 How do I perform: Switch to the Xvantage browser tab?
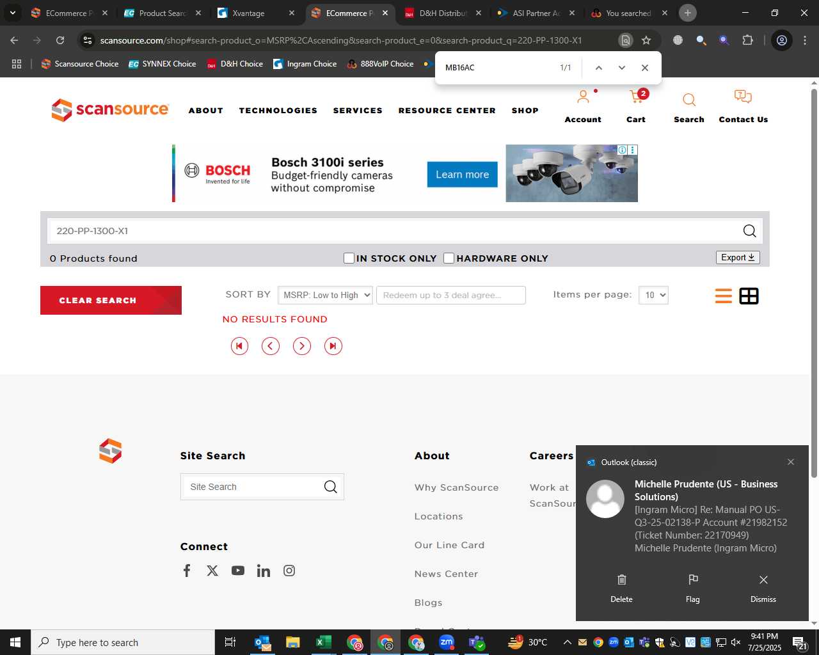(x=255, y=13)
